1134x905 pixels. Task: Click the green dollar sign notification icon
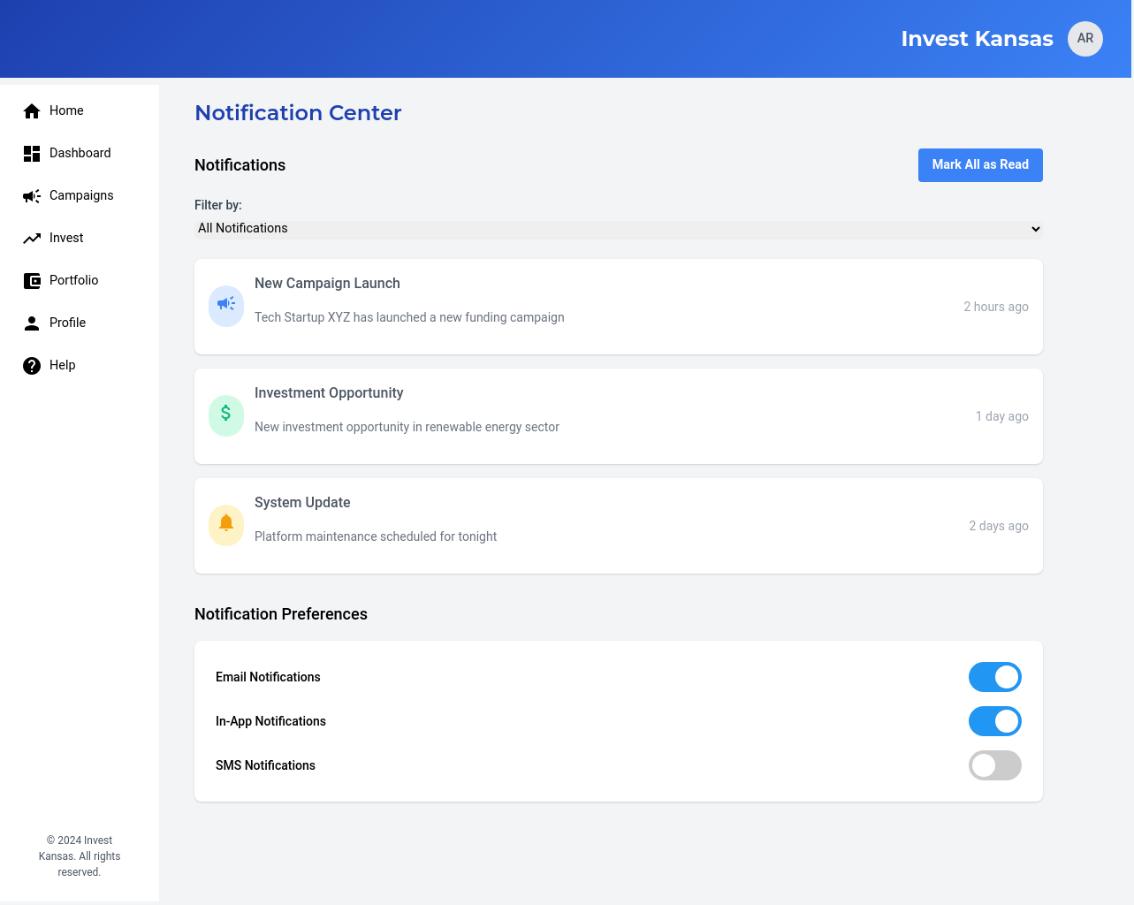pos(226,415)
